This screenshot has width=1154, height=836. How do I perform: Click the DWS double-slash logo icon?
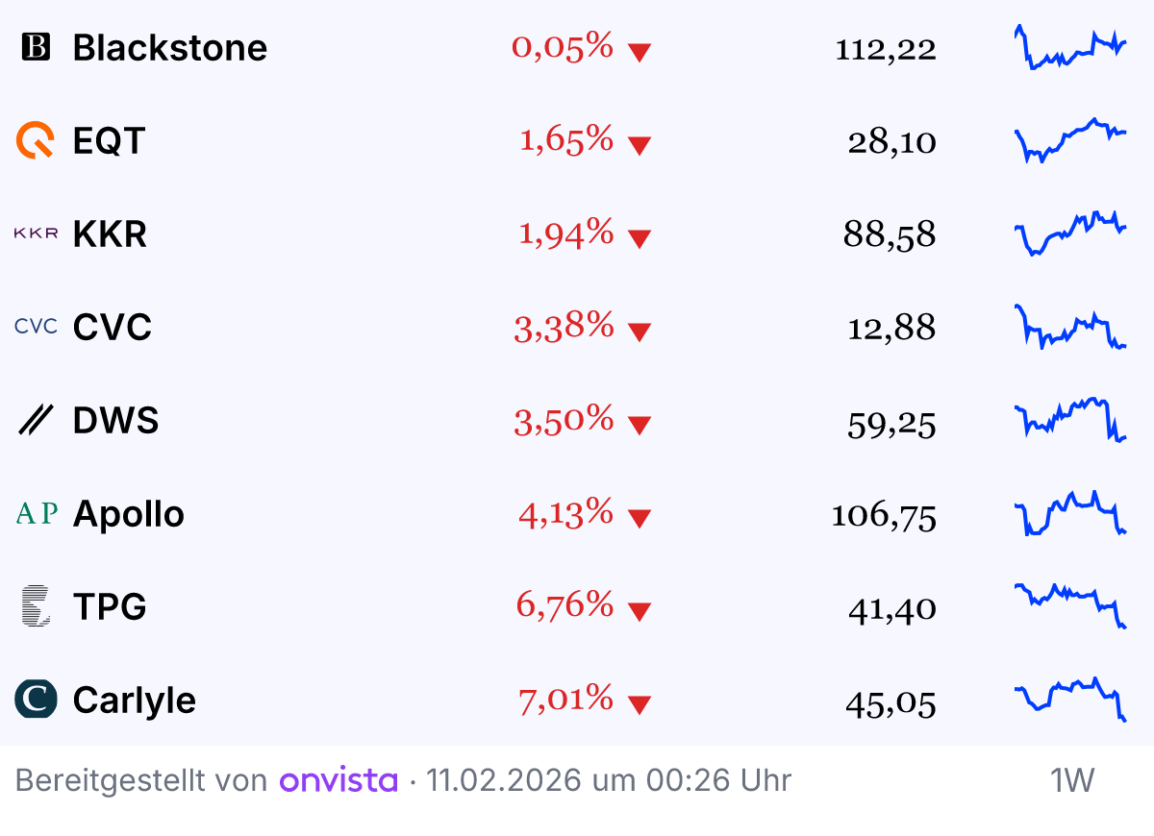(x=36, y=420)
